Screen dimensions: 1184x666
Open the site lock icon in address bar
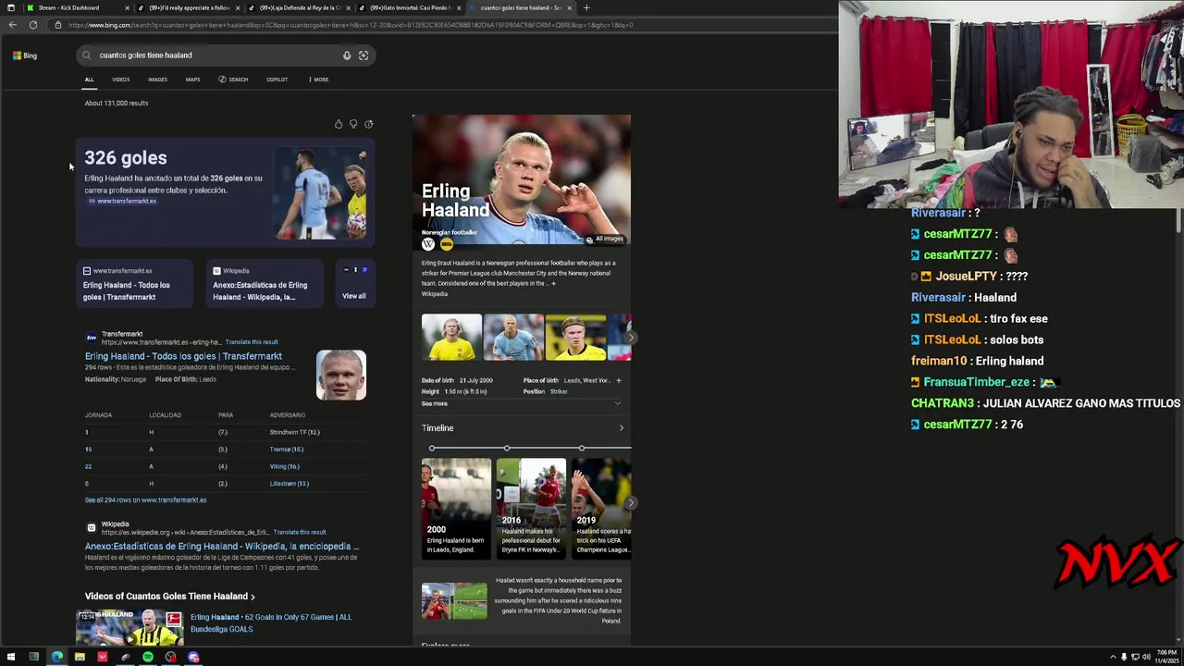point(57,25)
